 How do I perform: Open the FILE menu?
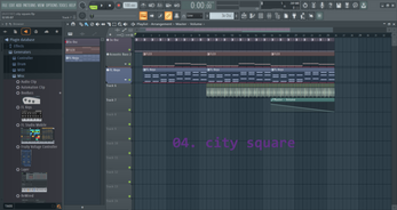tap(4, 5)
